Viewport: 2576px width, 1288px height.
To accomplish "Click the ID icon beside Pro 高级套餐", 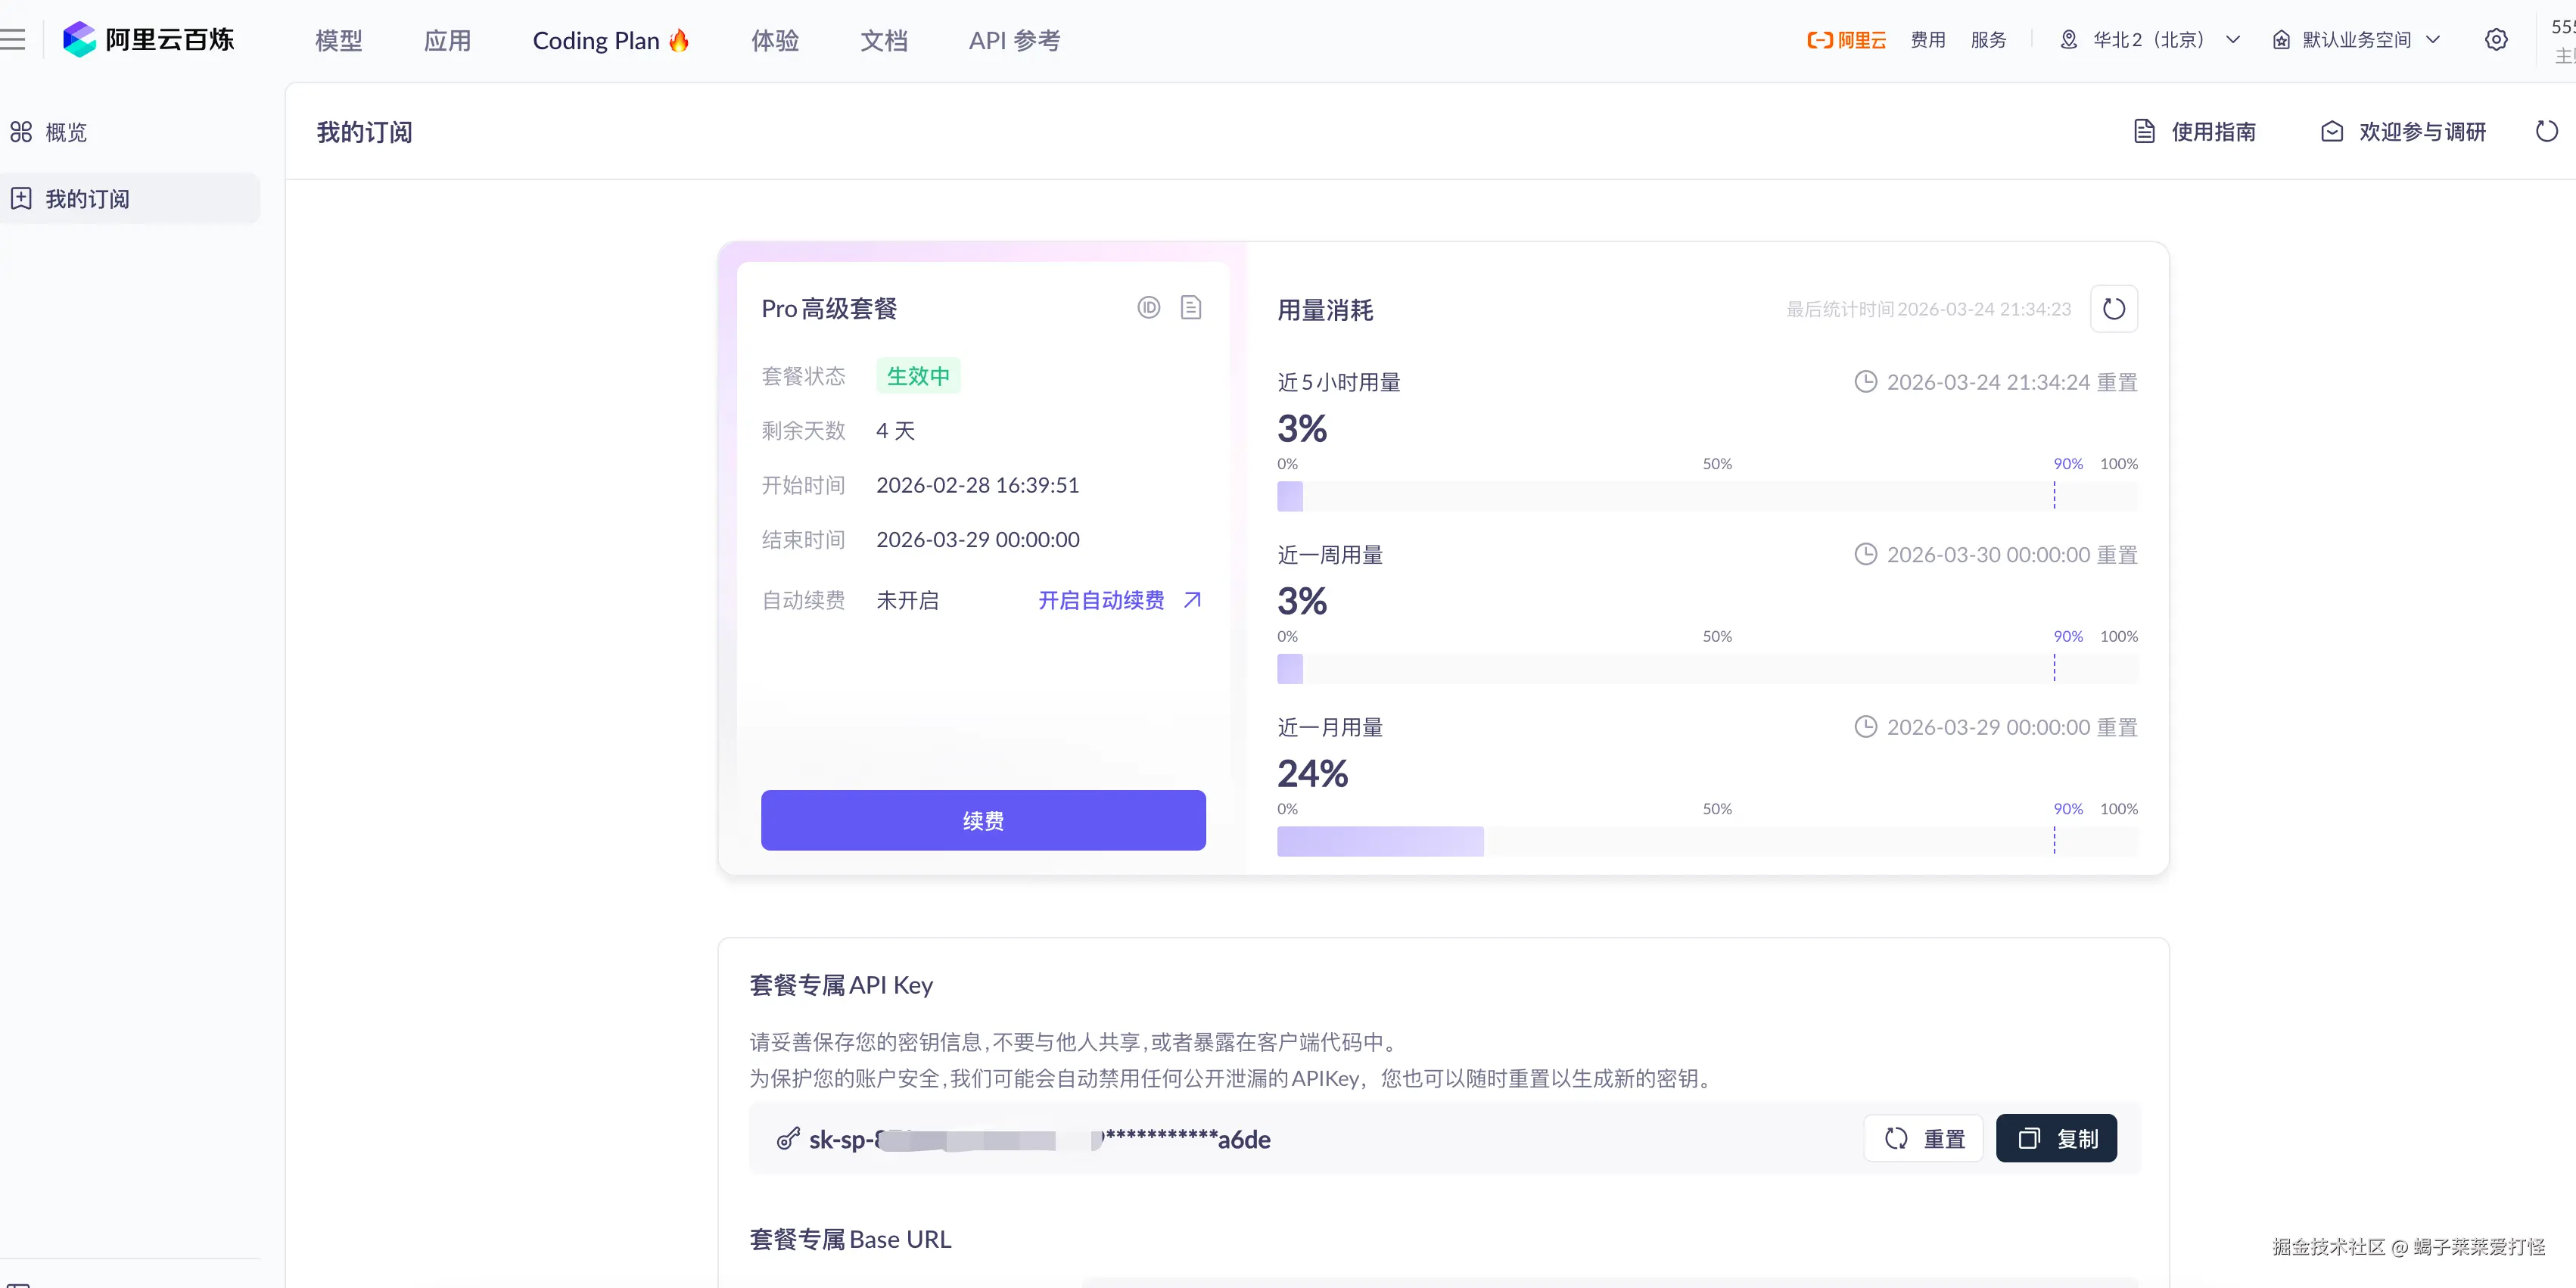I will [1148, 308].
